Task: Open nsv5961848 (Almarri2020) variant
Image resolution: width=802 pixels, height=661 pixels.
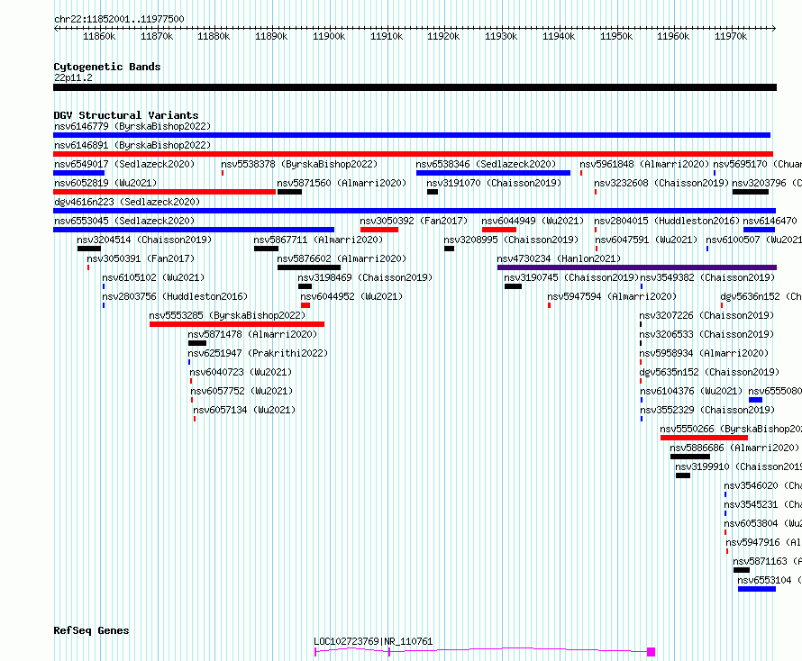Action: [x=644, y=164]
